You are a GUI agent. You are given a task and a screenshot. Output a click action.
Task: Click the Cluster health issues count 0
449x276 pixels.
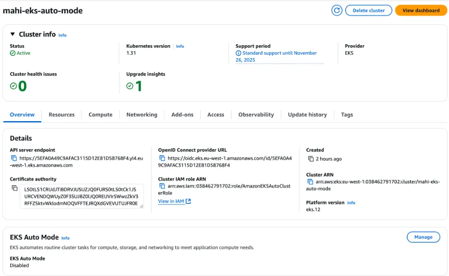(x=22, y=86)
